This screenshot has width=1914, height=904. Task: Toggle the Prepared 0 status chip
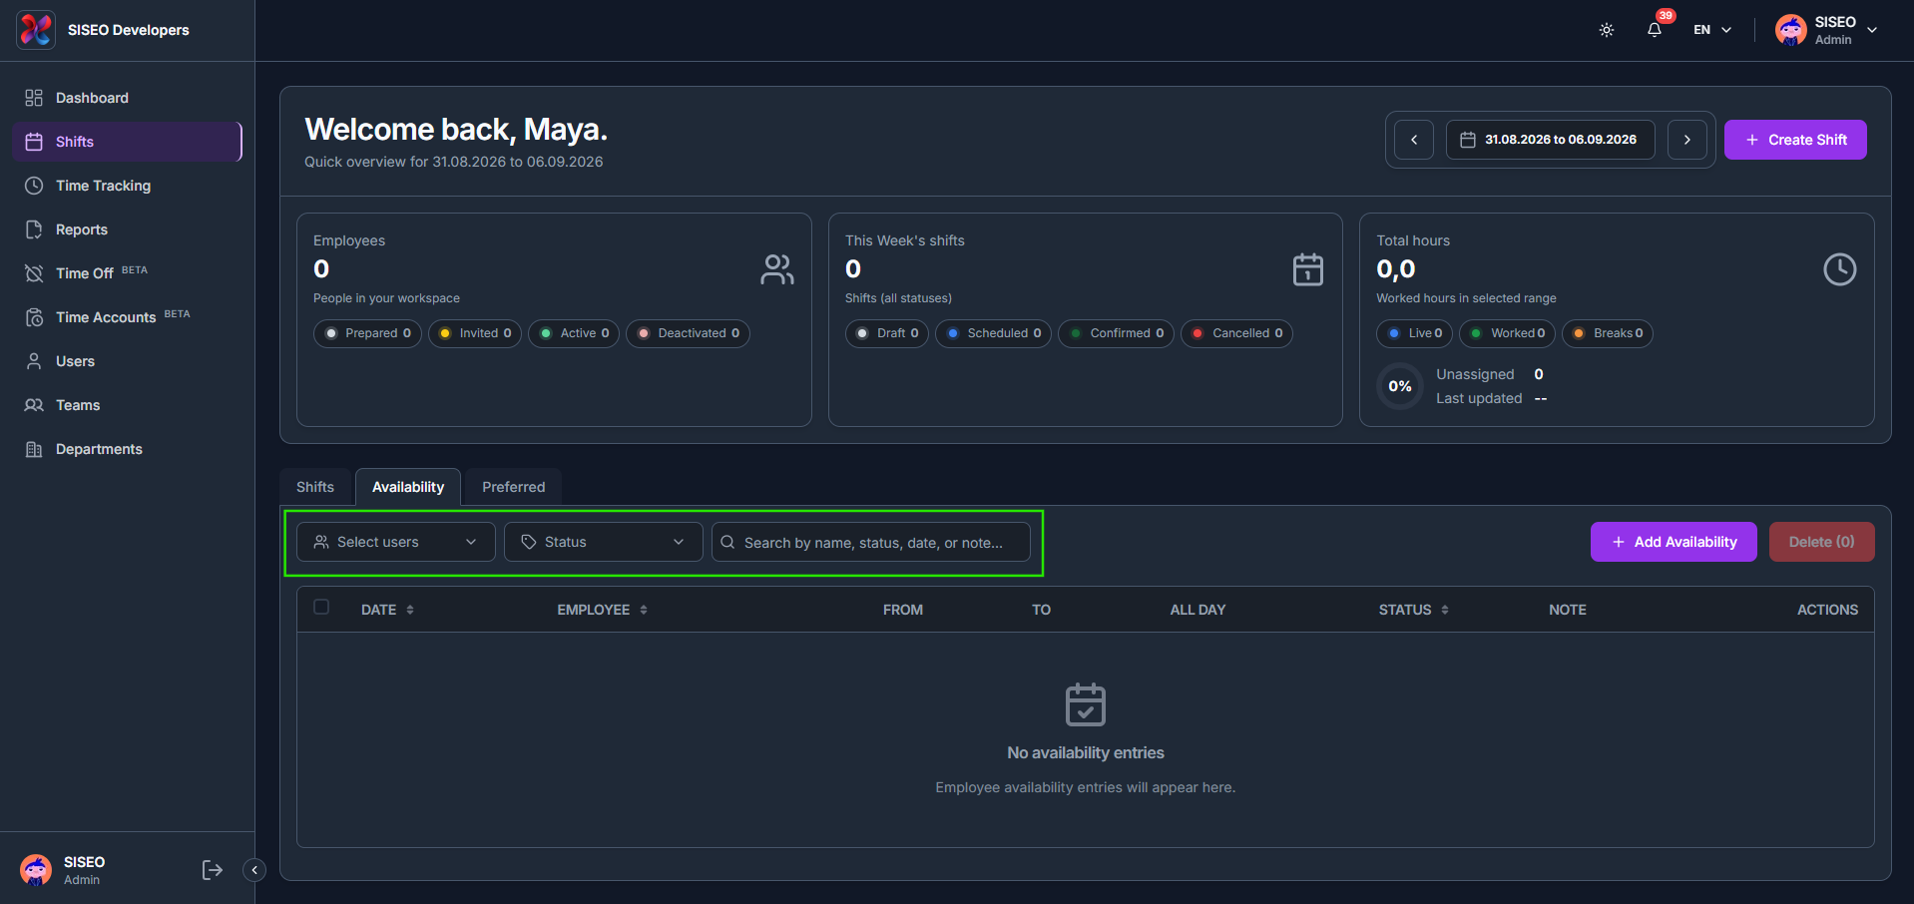[x=368, y=333]
